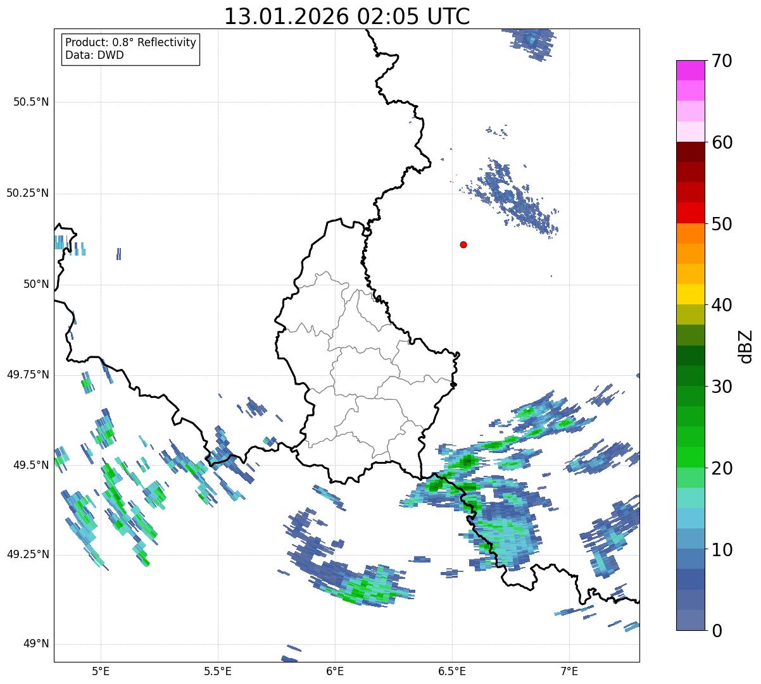Click the 49.25°N latitude label
Viewport: 761px width, 684px height.
click(27, 554)
